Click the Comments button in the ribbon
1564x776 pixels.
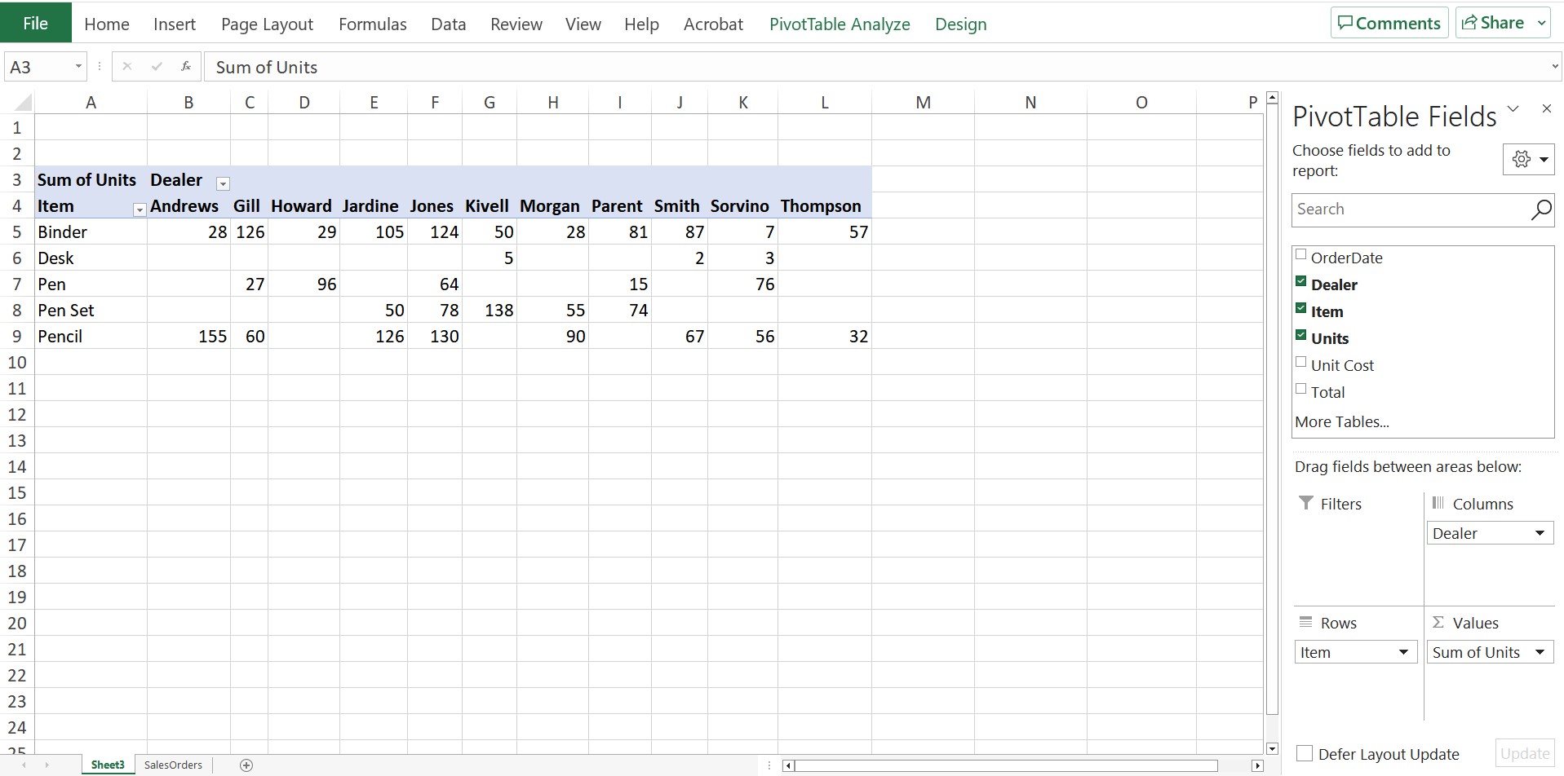1388,22
